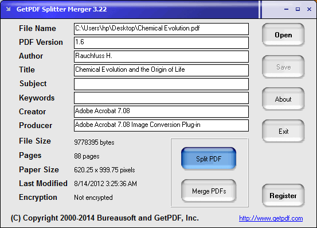Exit the application via Exit button
Image resolution: width=317 pixels, height=228 pixels.
pos(283,132)
